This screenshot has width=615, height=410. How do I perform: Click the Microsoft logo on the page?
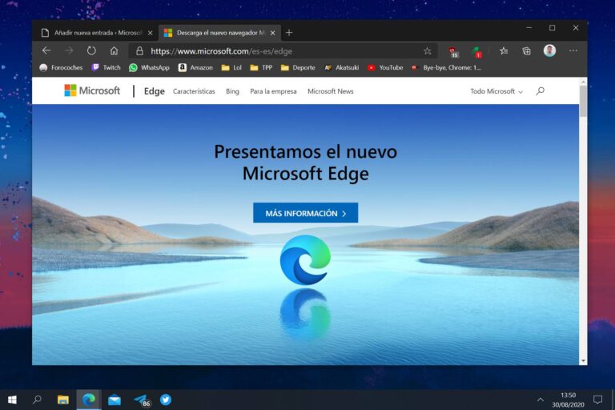click(92, 90)
